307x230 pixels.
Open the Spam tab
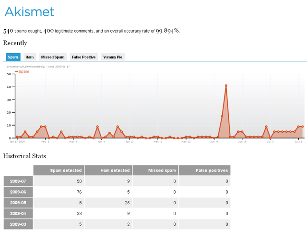pyautogui.click(x=13, y=57)
